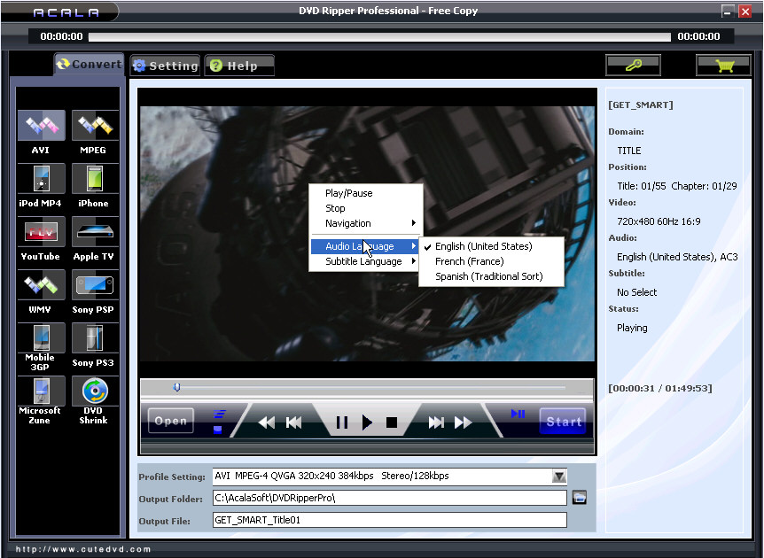
Task: Select Spanish (Traditional Sort) audio option
Action: [487, 276]
